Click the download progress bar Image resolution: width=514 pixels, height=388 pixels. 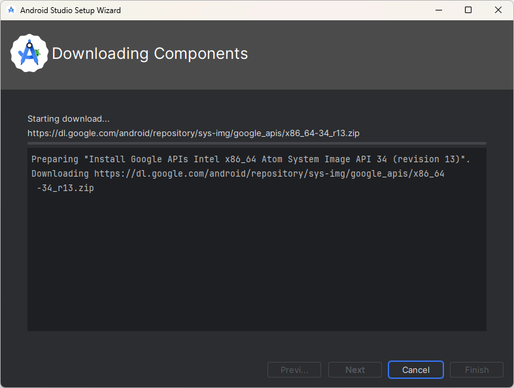click(x=256, y=143)
